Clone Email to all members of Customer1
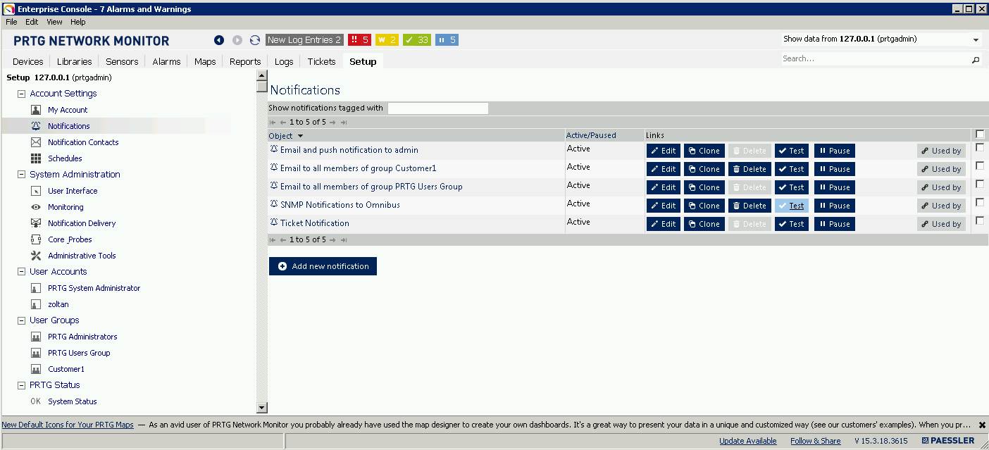This screenshot has height=450, width=989. coord(704,169)
